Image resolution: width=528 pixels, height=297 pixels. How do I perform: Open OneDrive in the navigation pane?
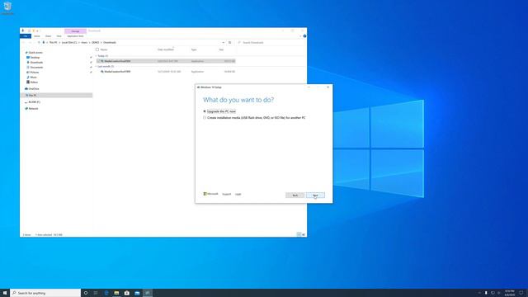[x=33, y=88]
